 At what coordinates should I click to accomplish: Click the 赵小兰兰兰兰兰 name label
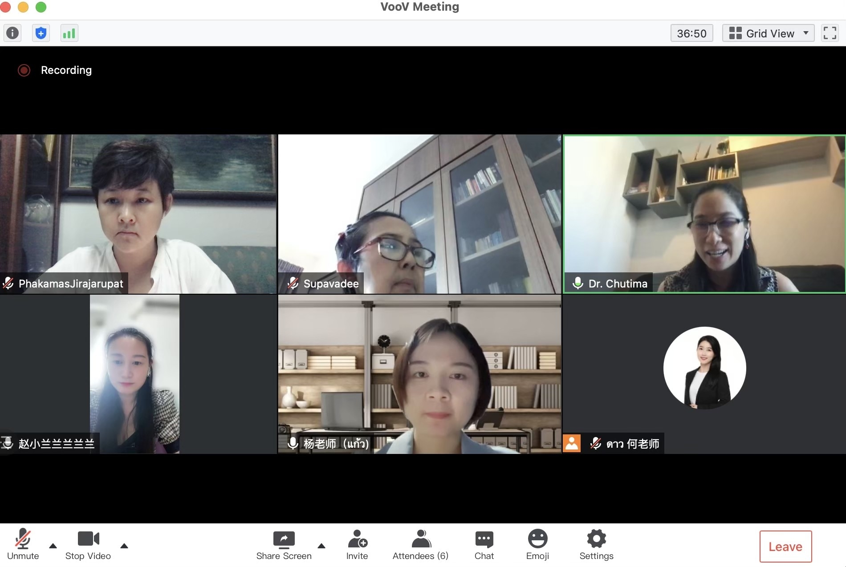click(57, 443)
